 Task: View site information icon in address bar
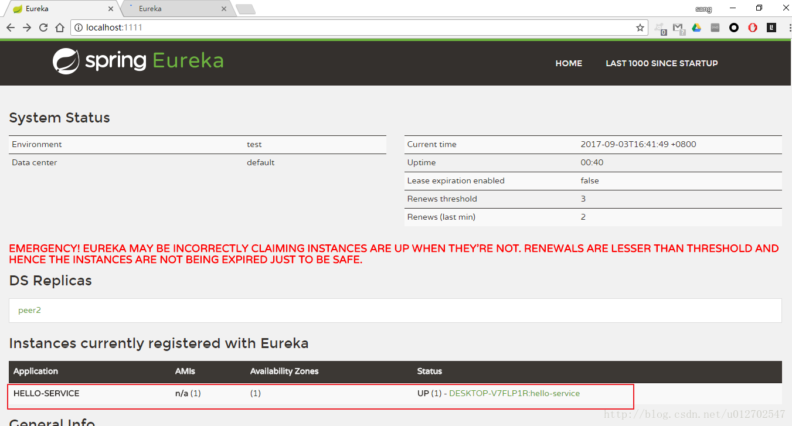click(79, 28)
